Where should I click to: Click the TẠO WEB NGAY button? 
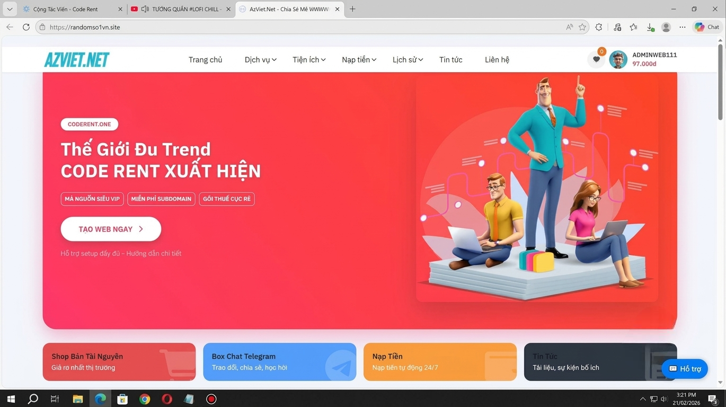click(x=111, y=229)
